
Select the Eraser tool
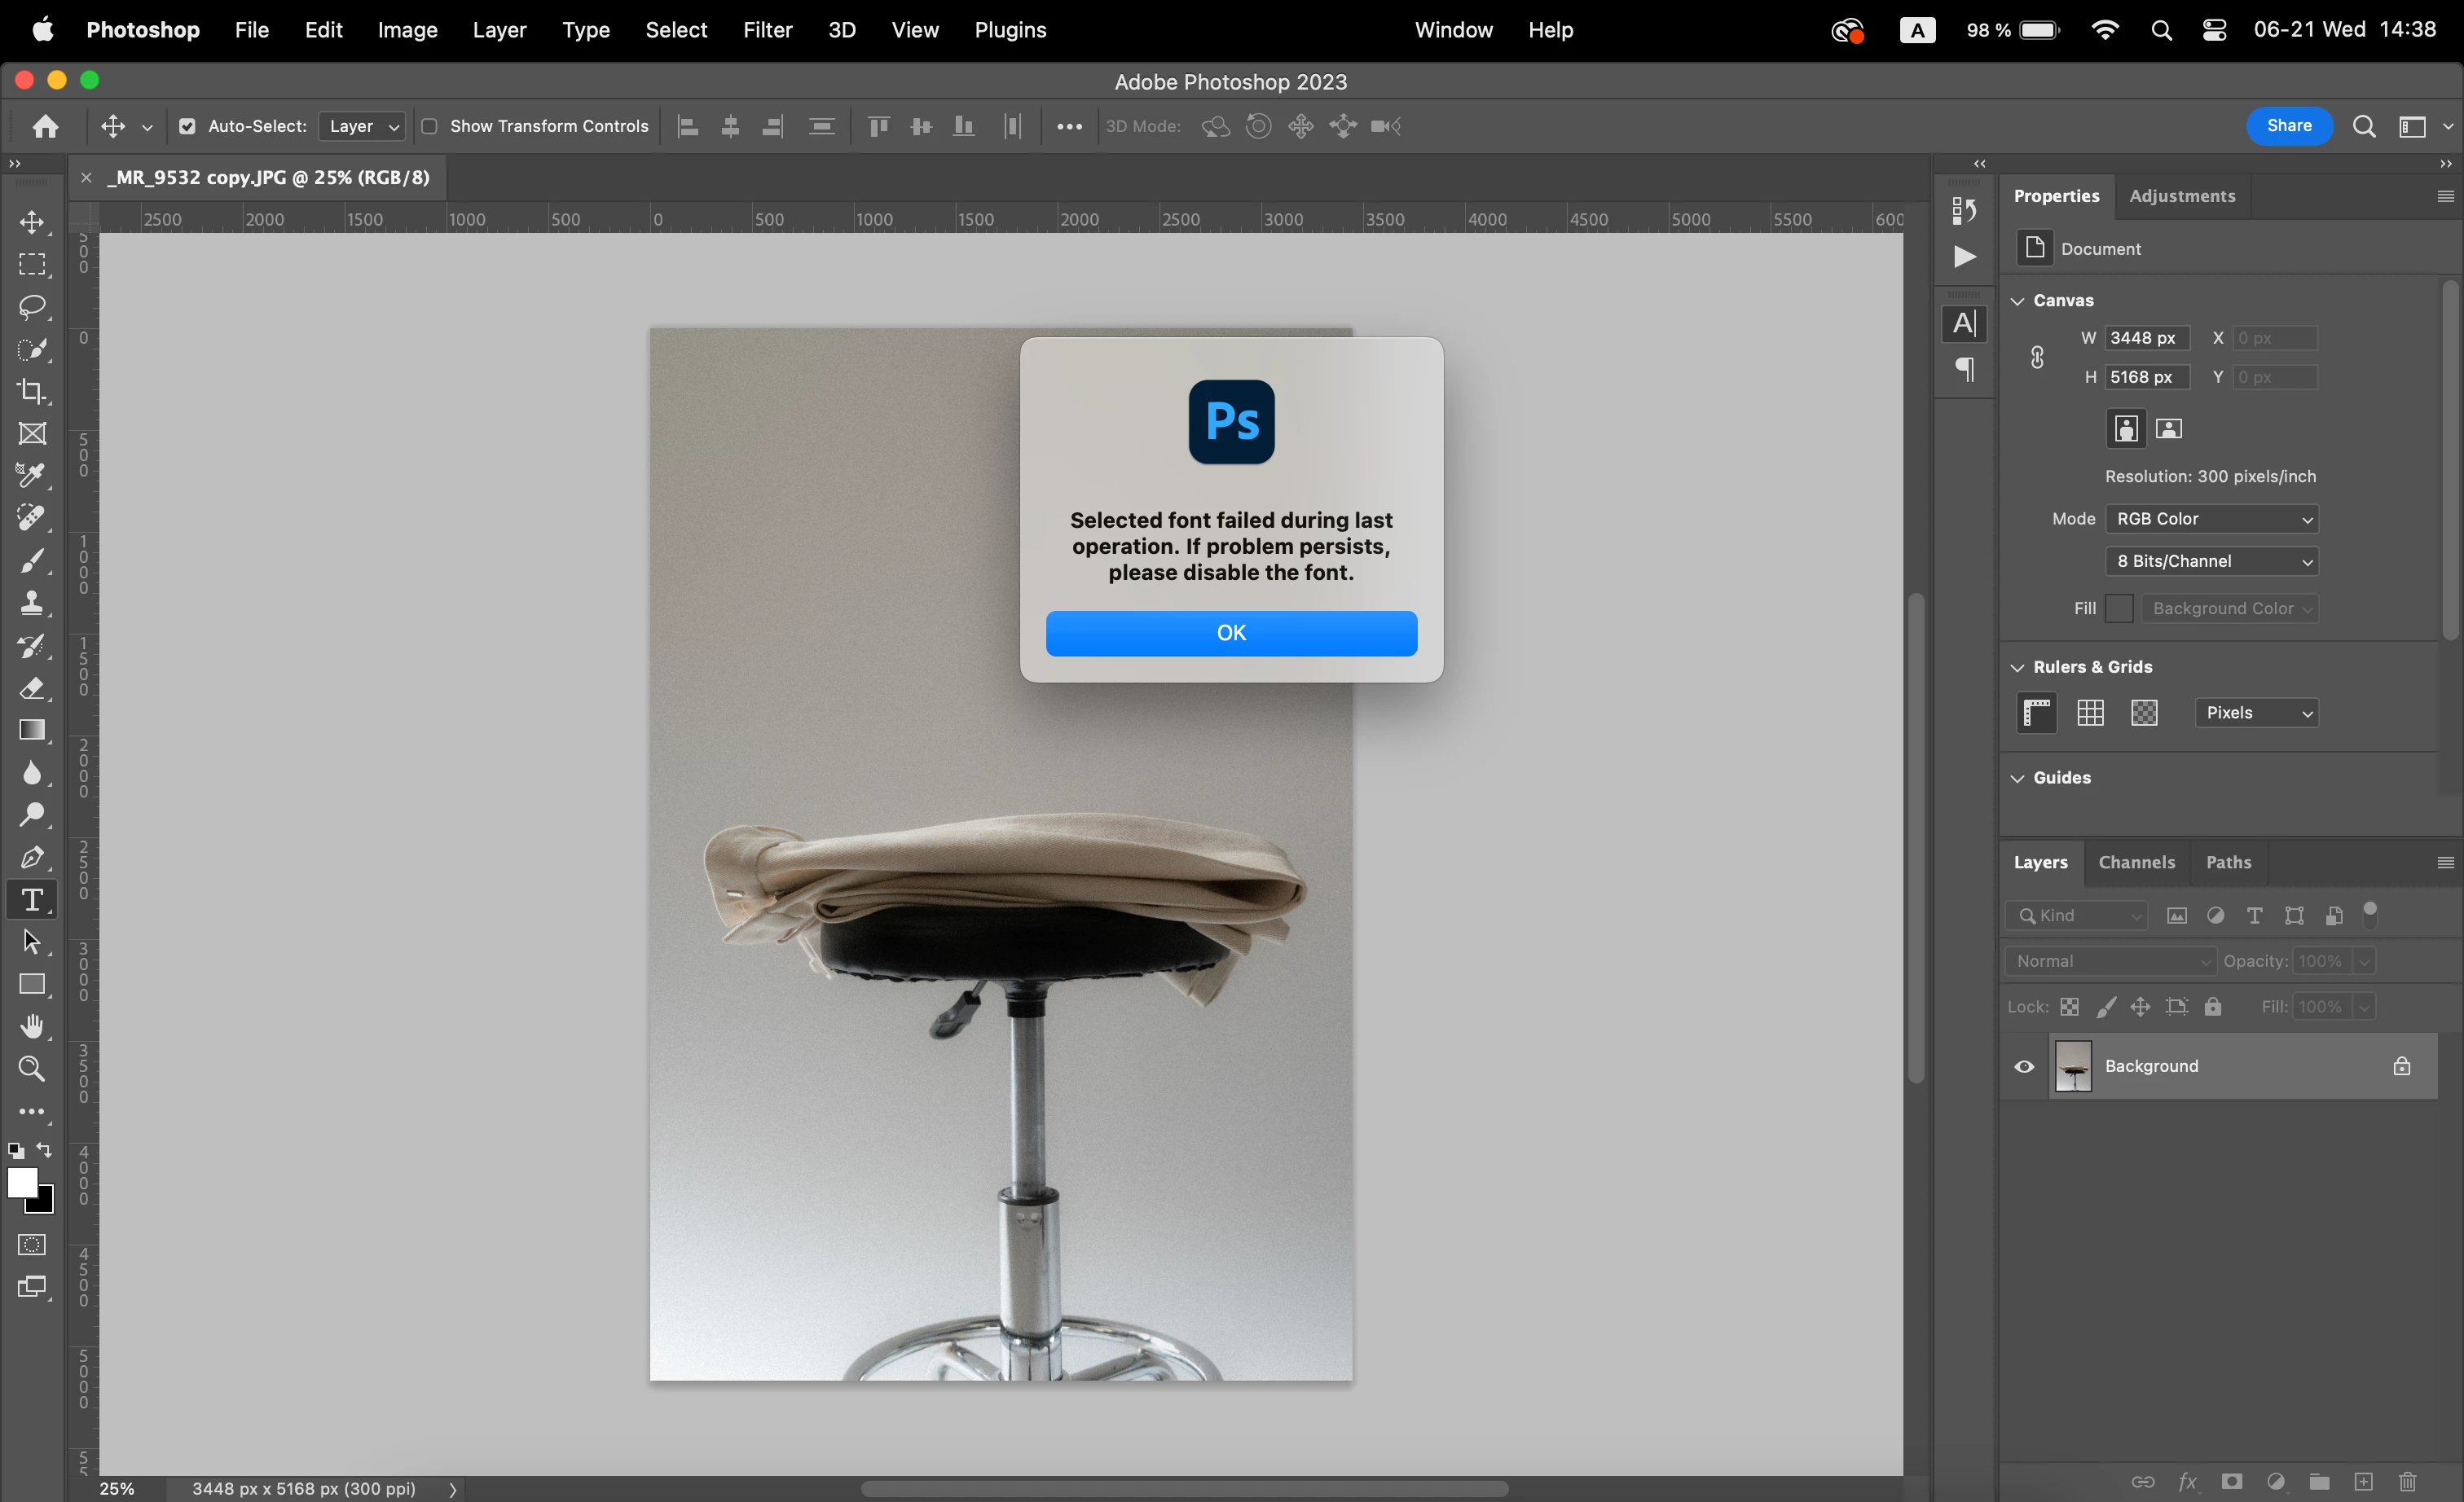pos(32,688)
